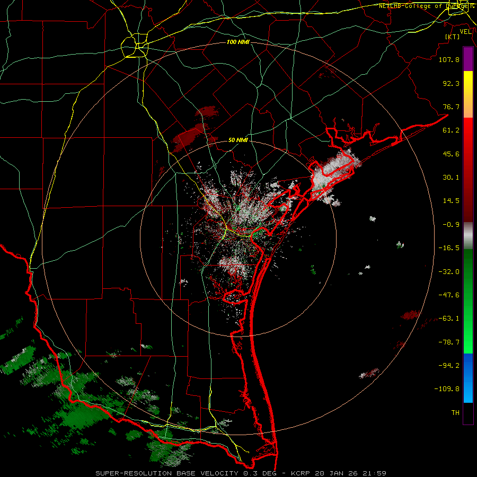Click the '50 NMI' range ring label

click(238, 140)
